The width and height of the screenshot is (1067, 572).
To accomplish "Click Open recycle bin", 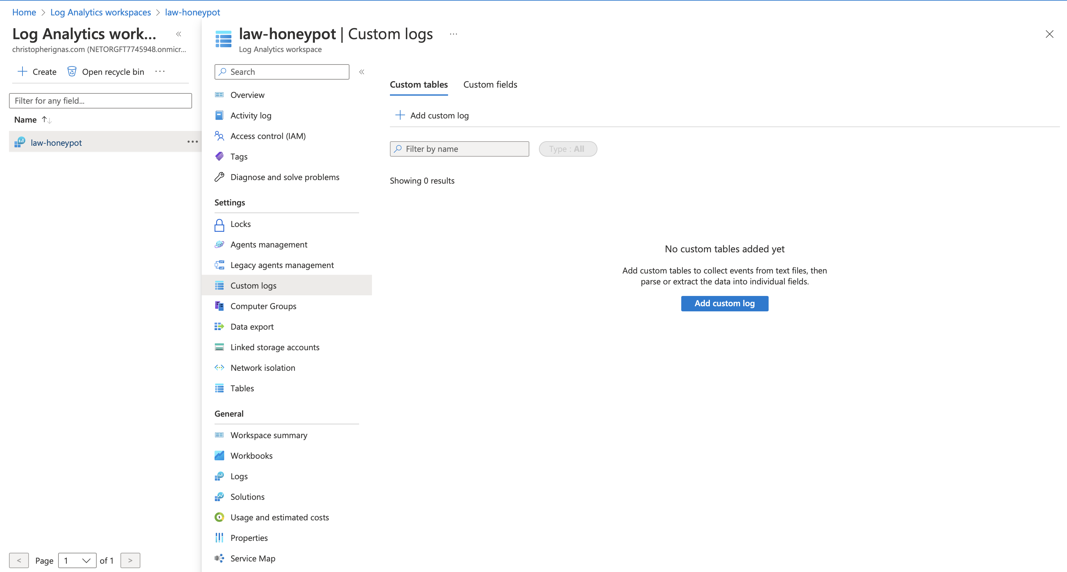I will [x=106, y=72].
